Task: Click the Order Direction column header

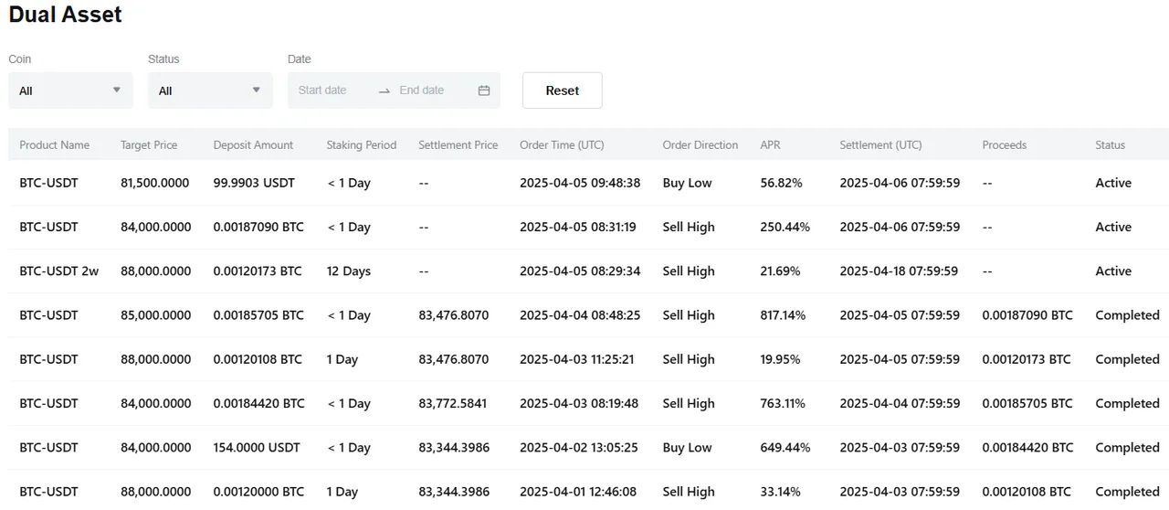Action: click(700, 145)
